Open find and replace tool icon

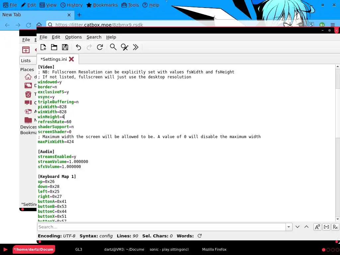125,47
